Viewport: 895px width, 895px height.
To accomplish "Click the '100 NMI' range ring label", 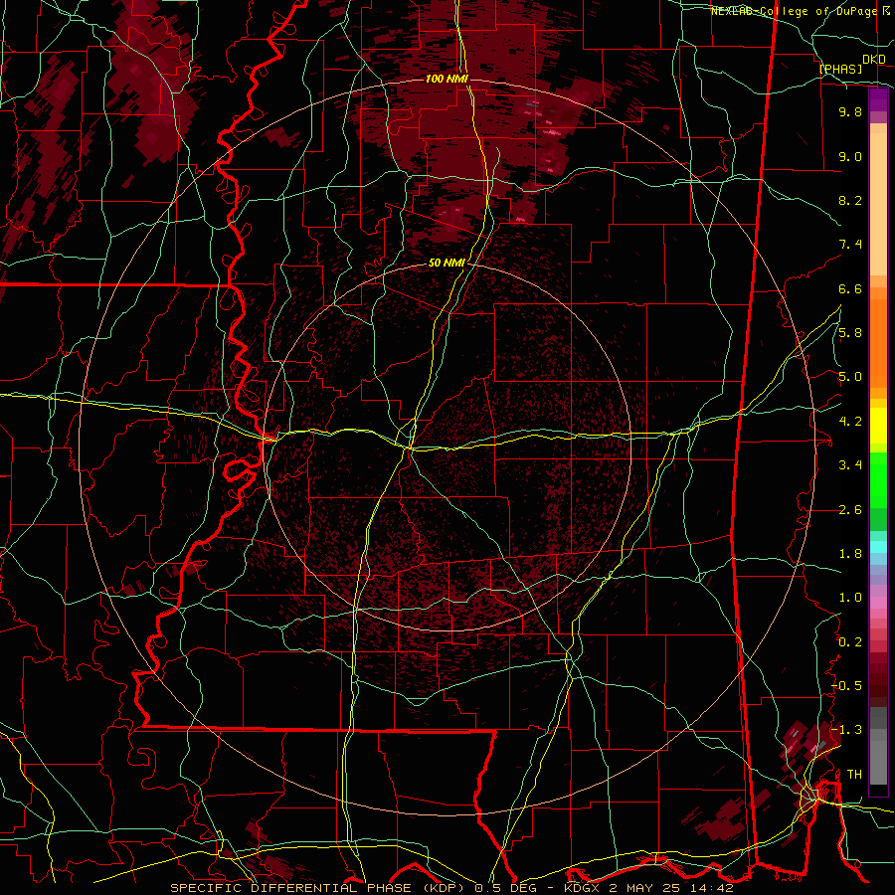I will (x=447, y=79).
